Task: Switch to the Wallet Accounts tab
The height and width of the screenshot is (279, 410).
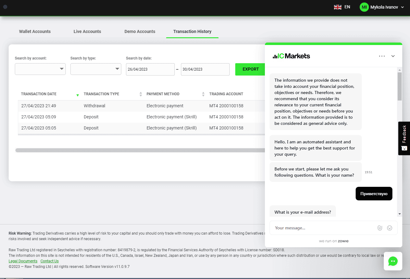Action: (35, 31)
